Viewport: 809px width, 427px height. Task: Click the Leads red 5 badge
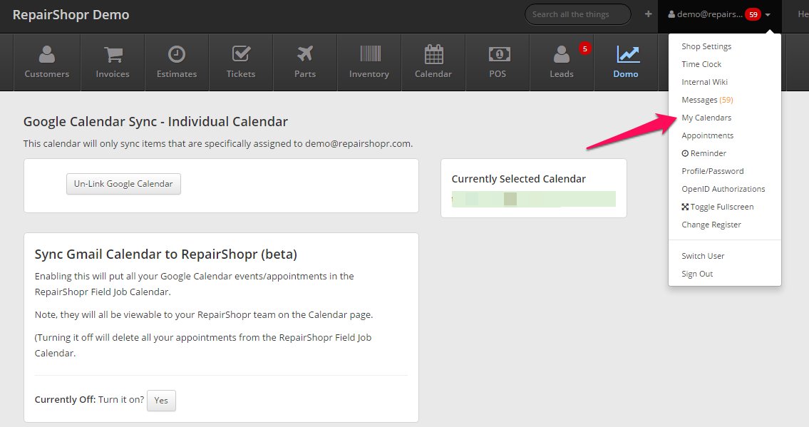pos(584,48)
